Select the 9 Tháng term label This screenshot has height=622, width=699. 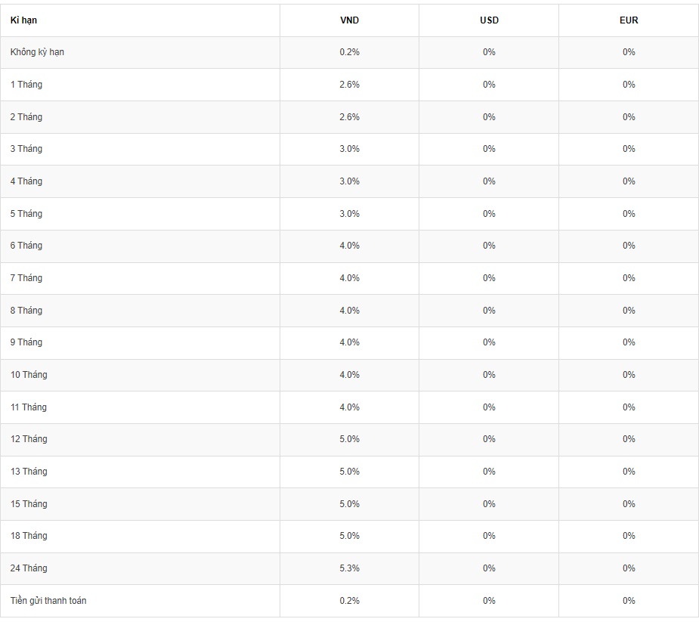tap(26, 342)
